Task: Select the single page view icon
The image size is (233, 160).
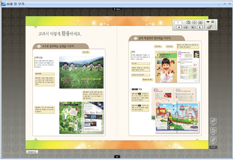Action: click(188, 23)
